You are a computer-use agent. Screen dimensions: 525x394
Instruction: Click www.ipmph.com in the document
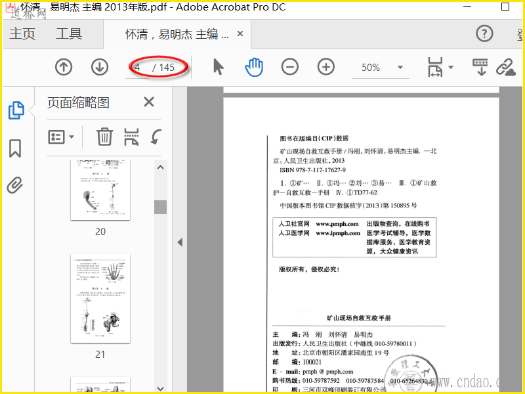(x=338, y=233)
